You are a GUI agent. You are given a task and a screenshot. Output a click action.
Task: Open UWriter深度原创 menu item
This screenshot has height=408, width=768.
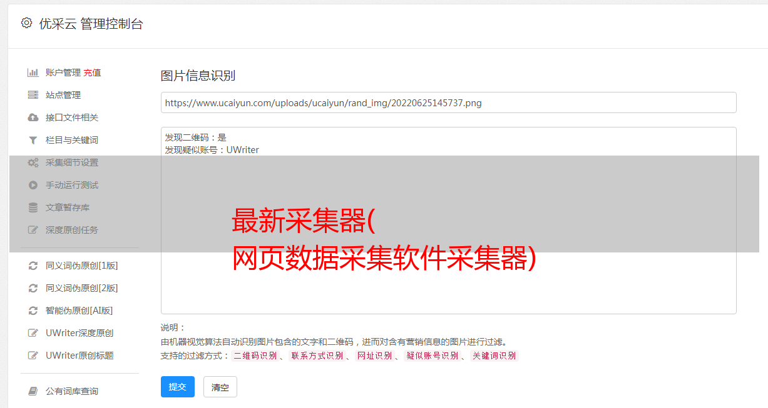point(79,333)
